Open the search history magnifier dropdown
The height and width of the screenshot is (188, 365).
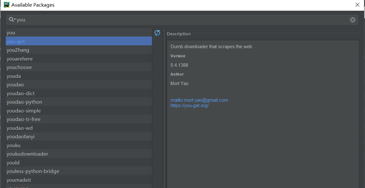[12, 20]
